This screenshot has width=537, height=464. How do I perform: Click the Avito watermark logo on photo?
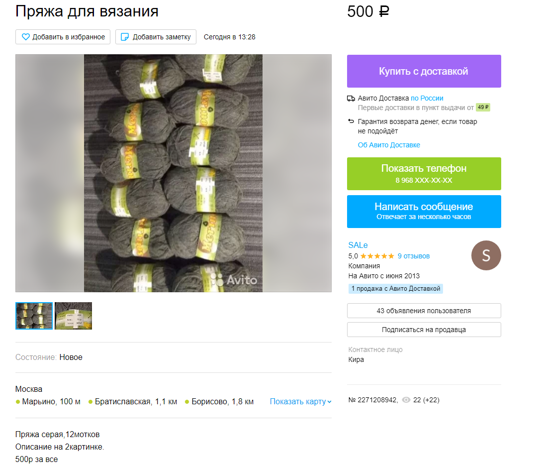(234, 279)
